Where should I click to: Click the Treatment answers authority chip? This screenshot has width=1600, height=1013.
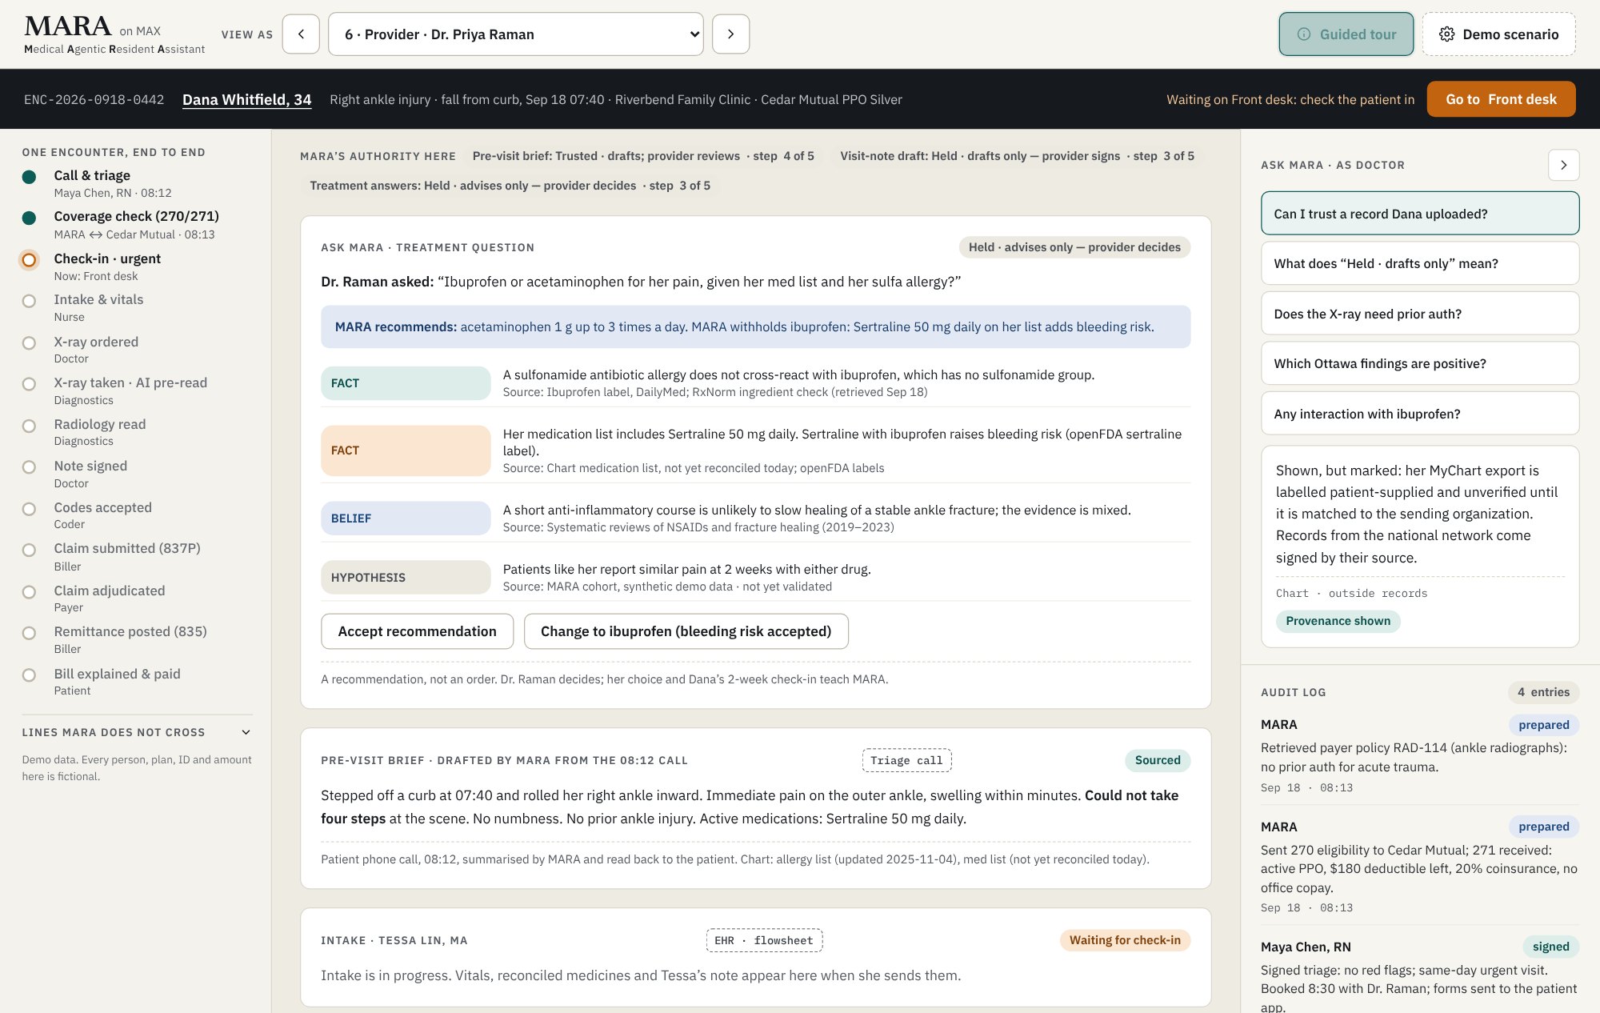coord(510,186)
